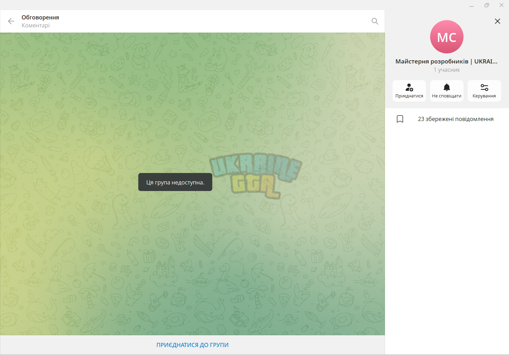Click ПРИЄДНАТИСЯ ДО ГРУПИ at the bottom

(192, 345)
